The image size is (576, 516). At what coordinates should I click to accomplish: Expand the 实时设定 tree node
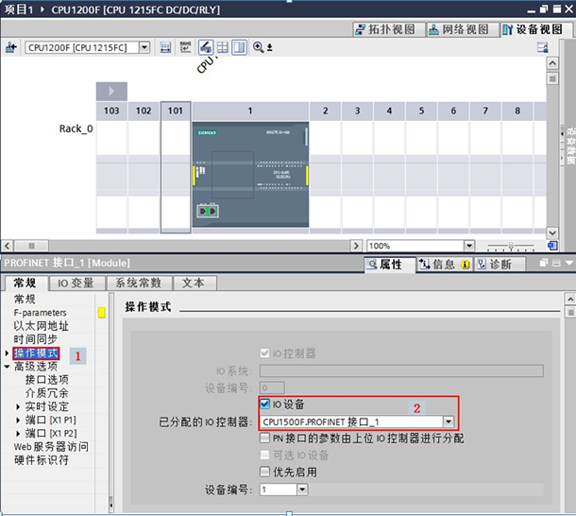[18, 406]
